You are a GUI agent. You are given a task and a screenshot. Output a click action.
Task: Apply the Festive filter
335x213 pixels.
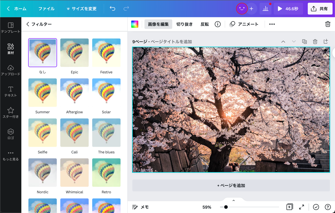point(106,53)
